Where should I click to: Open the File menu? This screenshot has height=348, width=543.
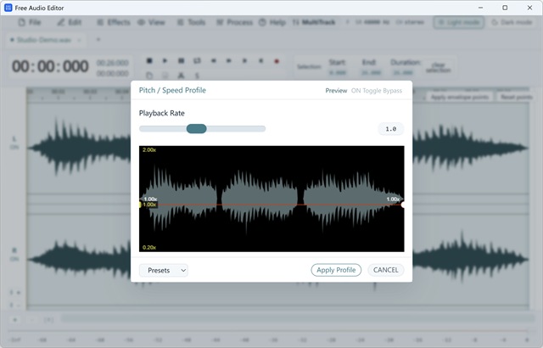30,23
